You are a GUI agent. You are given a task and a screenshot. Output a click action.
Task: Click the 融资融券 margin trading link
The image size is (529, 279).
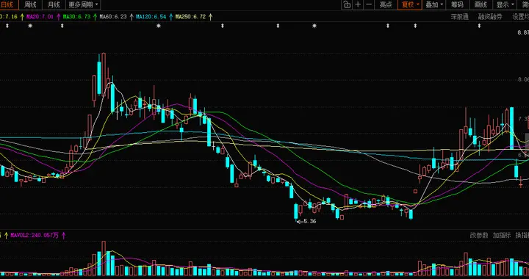click(x=490, y=17)
